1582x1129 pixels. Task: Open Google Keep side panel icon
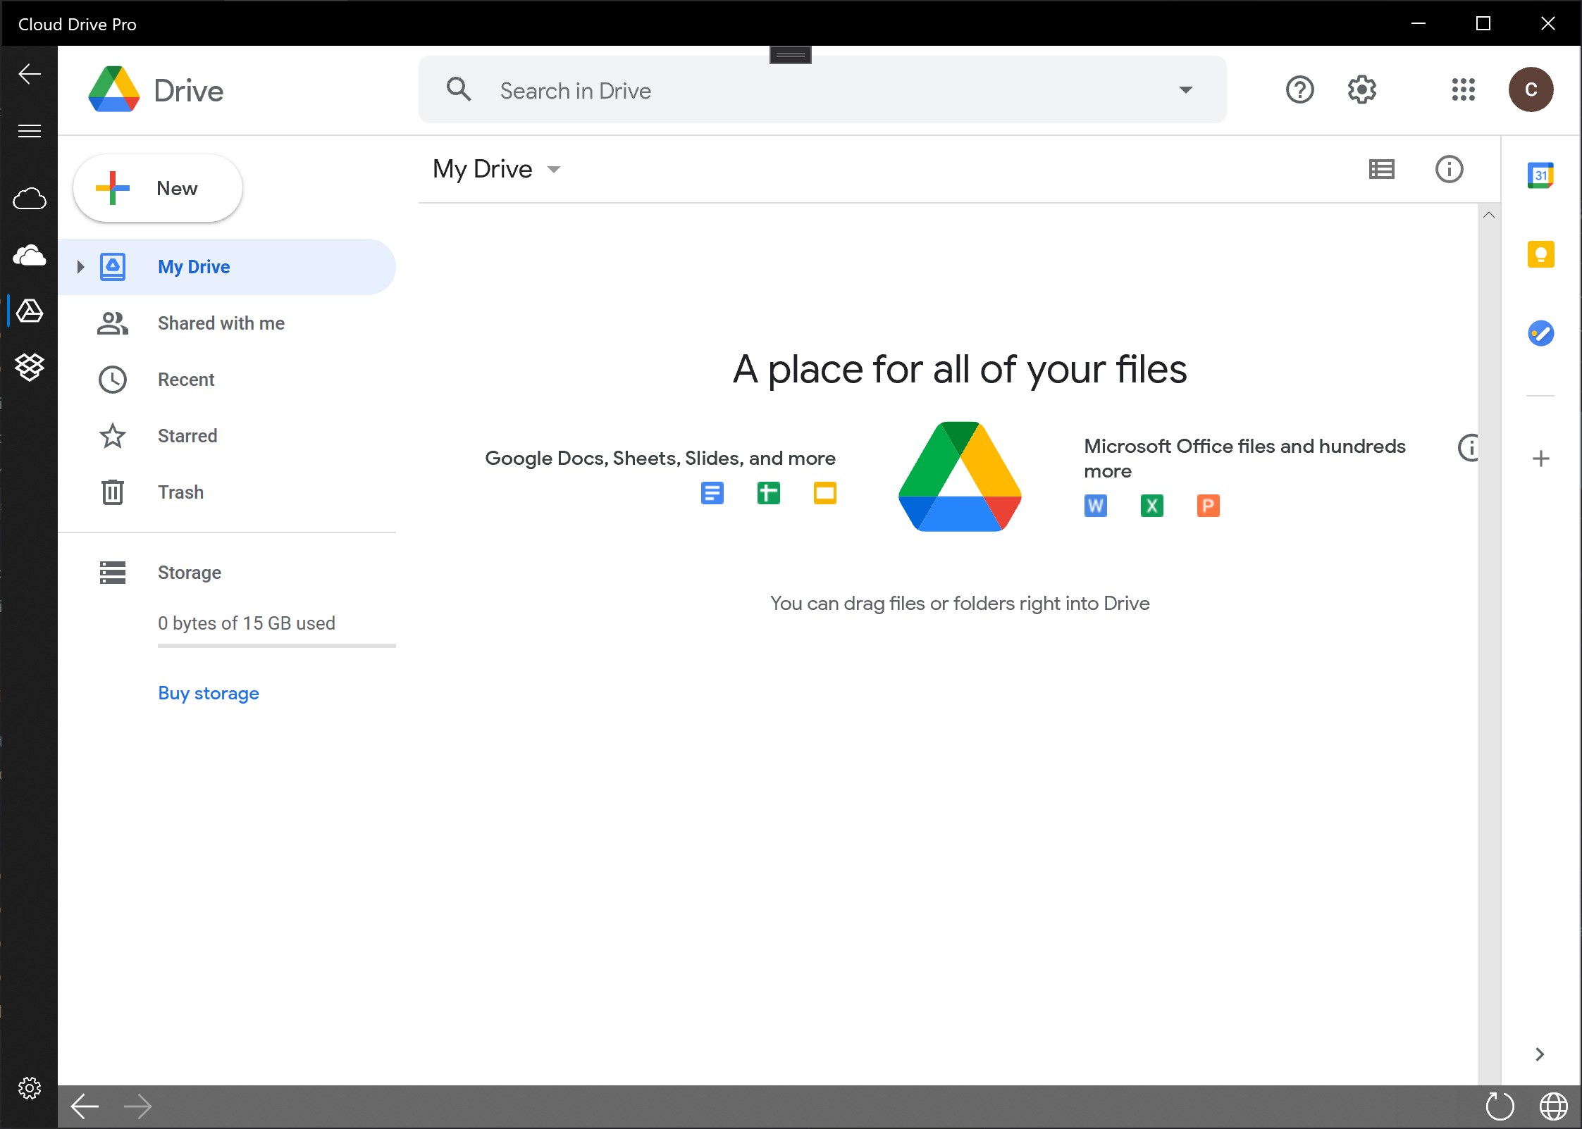[1540, 254]
